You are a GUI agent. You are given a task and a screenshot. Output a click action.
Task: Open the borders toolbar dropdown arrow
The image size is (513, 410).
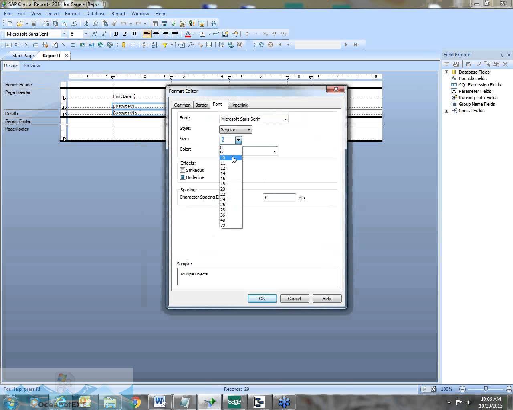click(209, 34)
